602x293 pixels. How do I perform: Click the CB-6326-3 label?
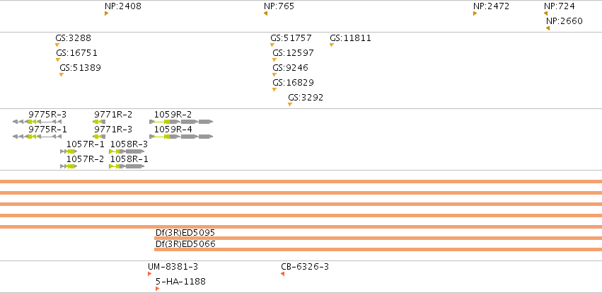tap(305, 267)
